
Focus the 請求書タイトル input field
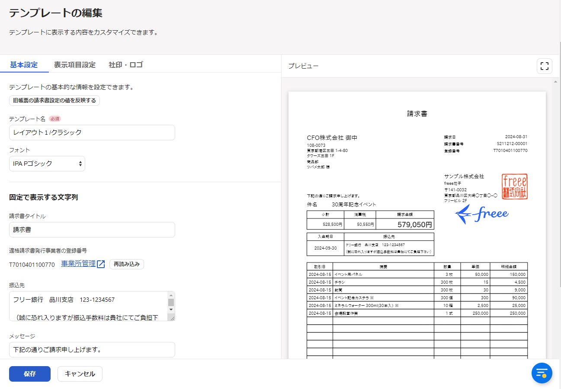click(92, 230)
